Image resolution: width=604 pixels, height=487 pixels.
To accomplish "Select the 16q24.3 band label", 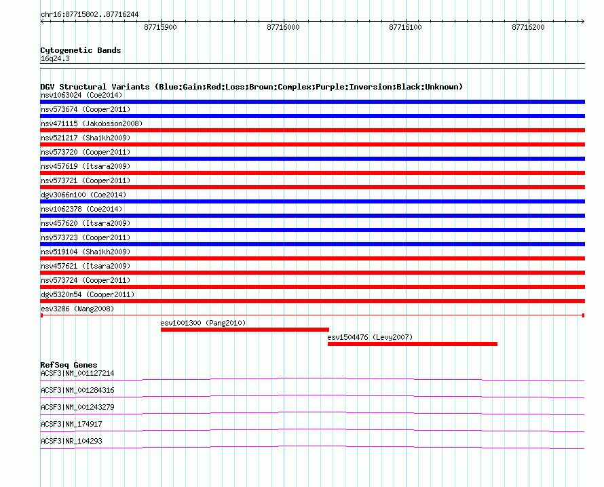I will pos(55,59).
